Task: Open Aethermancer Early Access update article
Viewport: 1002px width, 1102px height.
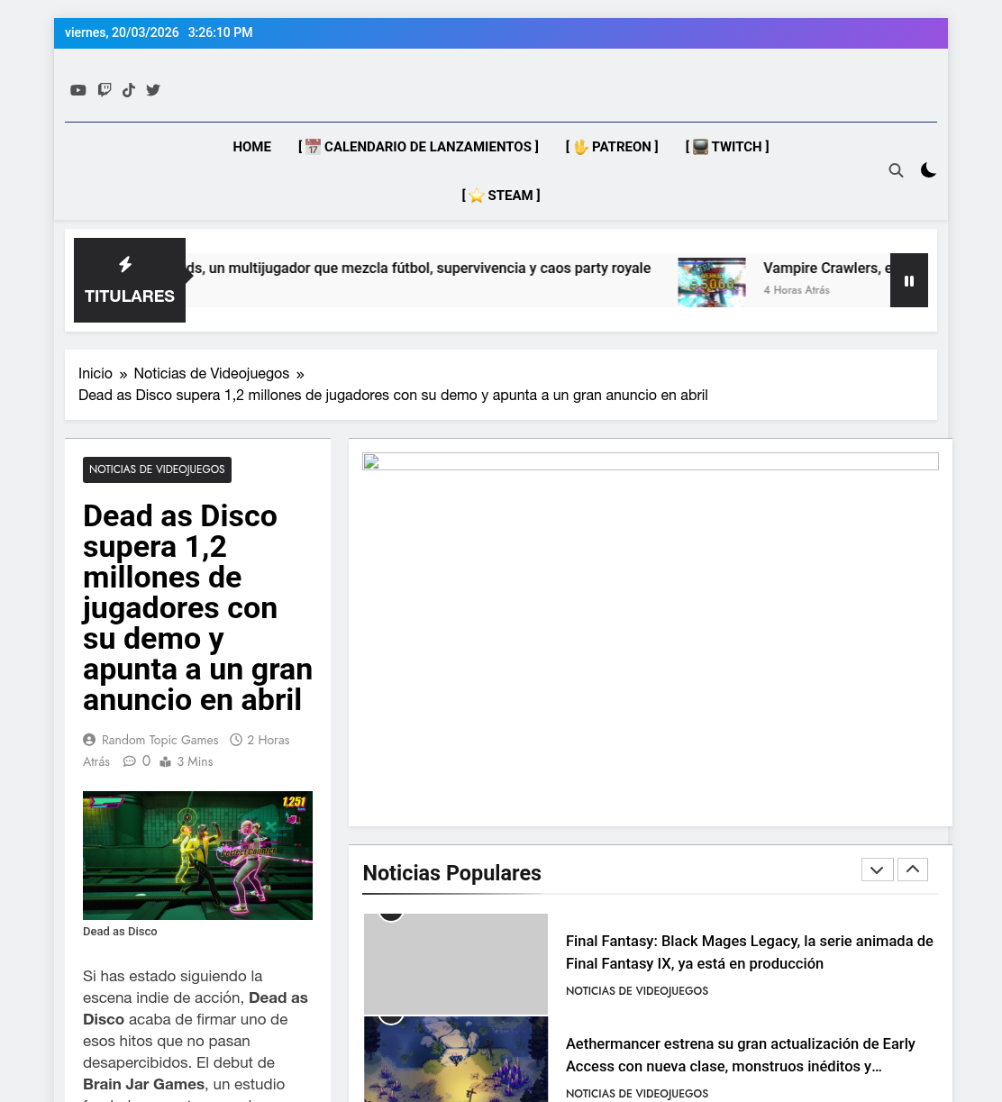Action: (x=741, y=1055)
